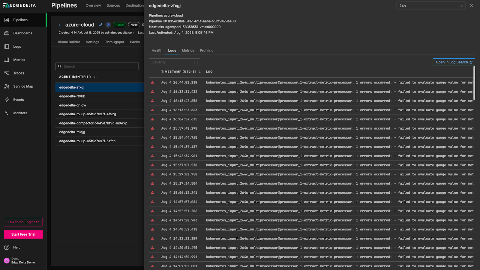Sort the Agent Identifier column

(x=95, y=77)
